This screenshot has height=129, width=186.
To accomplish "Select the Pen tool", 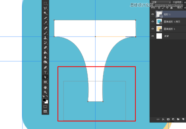I will [x=45, y=67].
